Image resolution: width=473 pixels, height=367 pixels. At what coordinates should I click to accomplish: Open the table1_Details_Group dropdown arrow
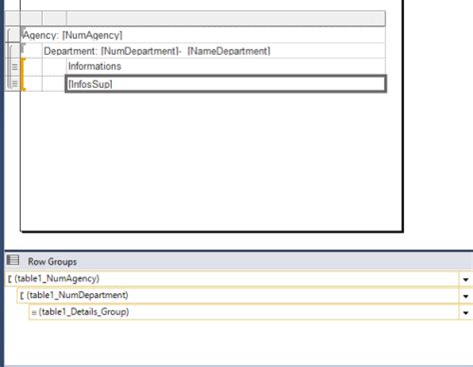tap(466, 312)
